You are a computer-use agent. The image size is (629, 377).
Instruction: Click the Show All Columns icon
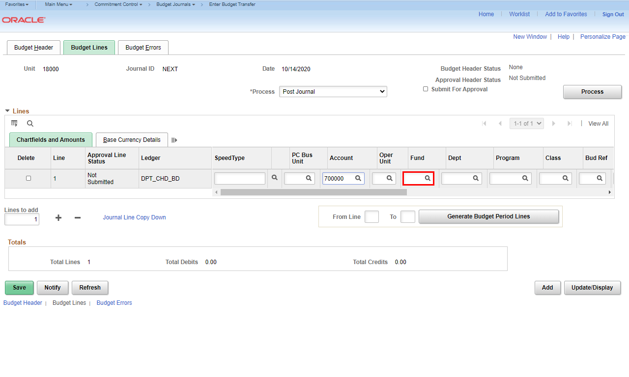tap(174, 140)
